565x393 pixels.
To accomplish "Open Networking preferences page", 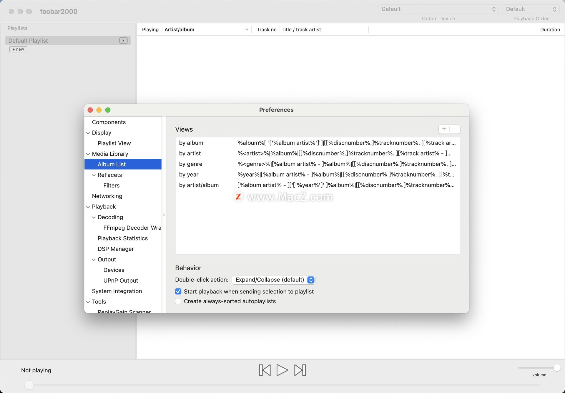I will click(x=107, y=196).
